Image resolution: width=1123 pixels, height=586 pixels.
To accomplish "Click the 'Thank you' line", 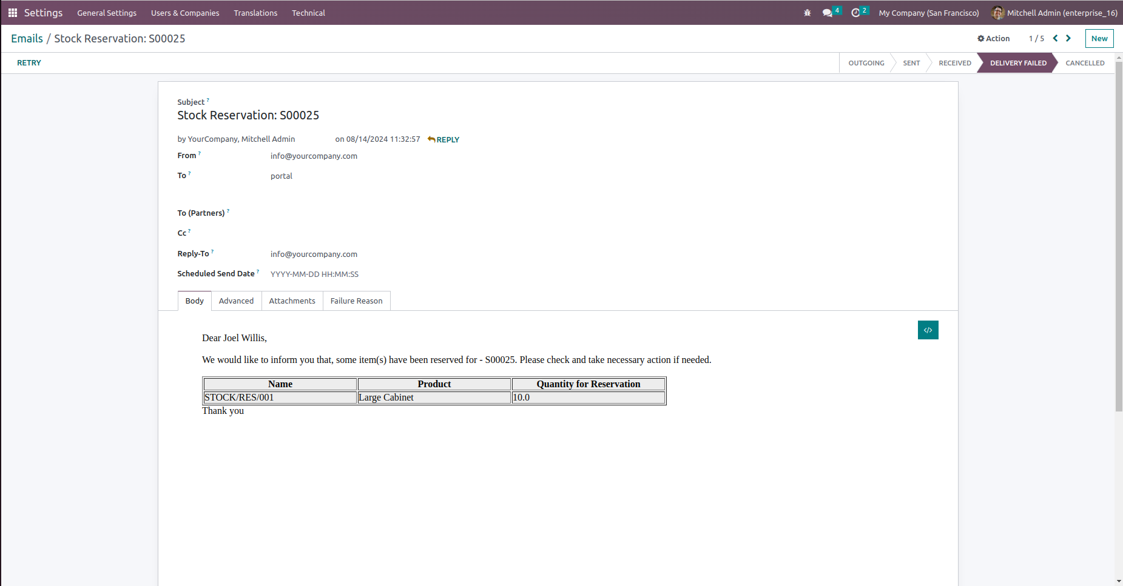I will point(223,411).
